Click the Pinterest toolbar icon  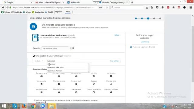tap(179, 7)
